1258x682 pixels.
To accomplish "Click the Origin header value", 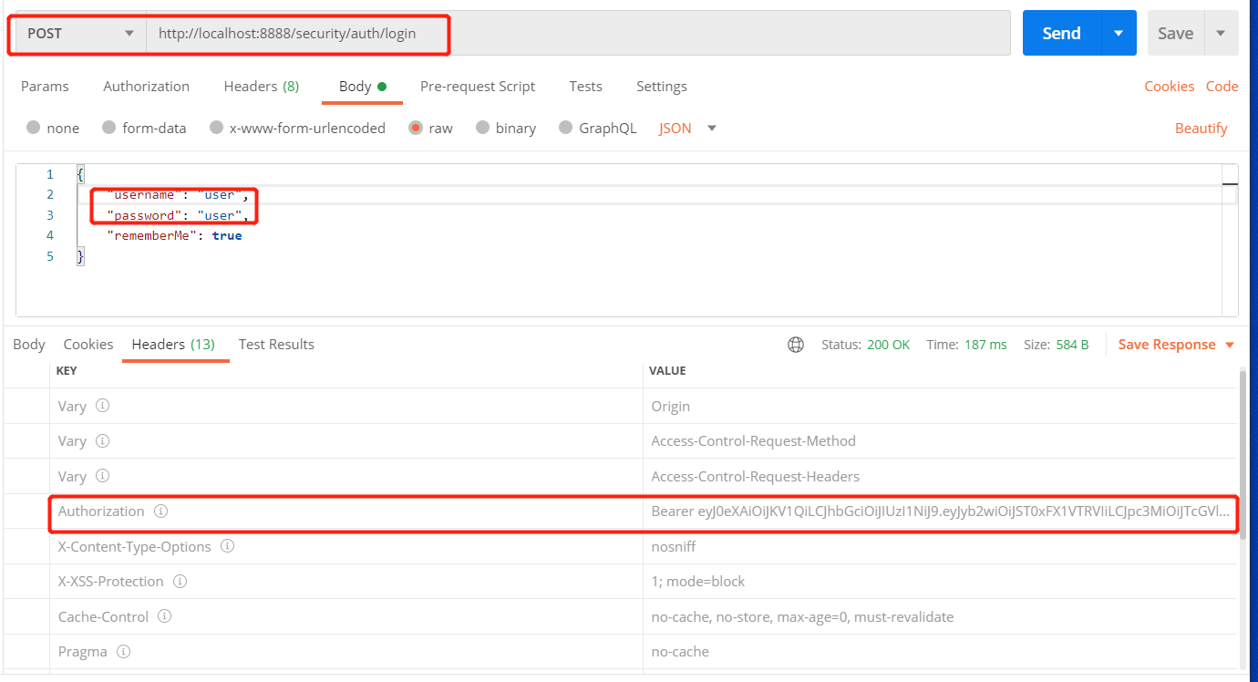I will [x=670, y=407].
